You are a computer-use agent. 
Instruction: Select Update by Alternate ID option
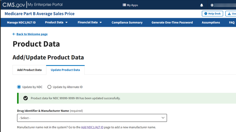[x=49, y=87]
